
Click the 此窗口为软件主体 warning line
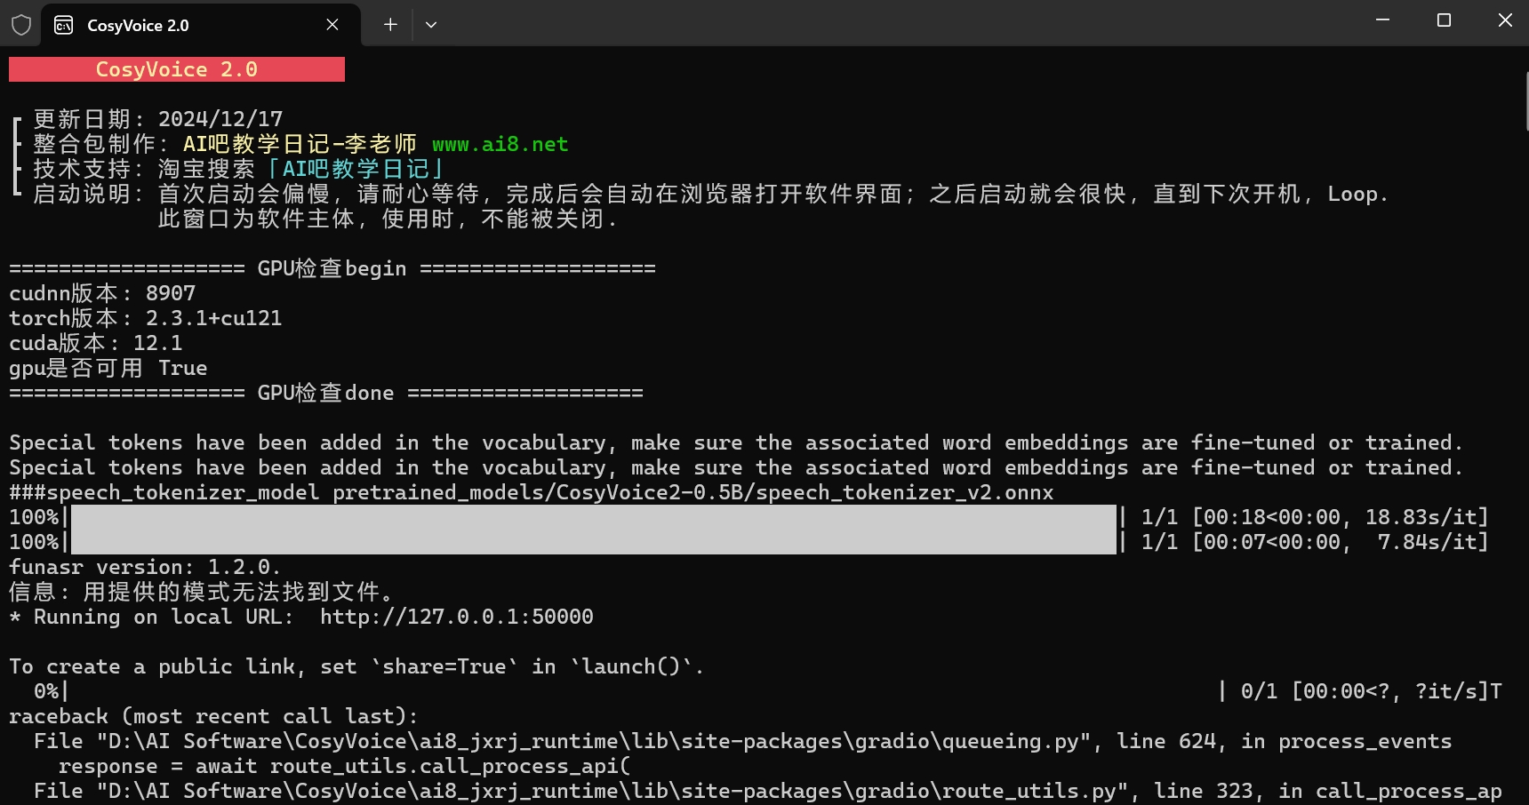tap(388, 219)
